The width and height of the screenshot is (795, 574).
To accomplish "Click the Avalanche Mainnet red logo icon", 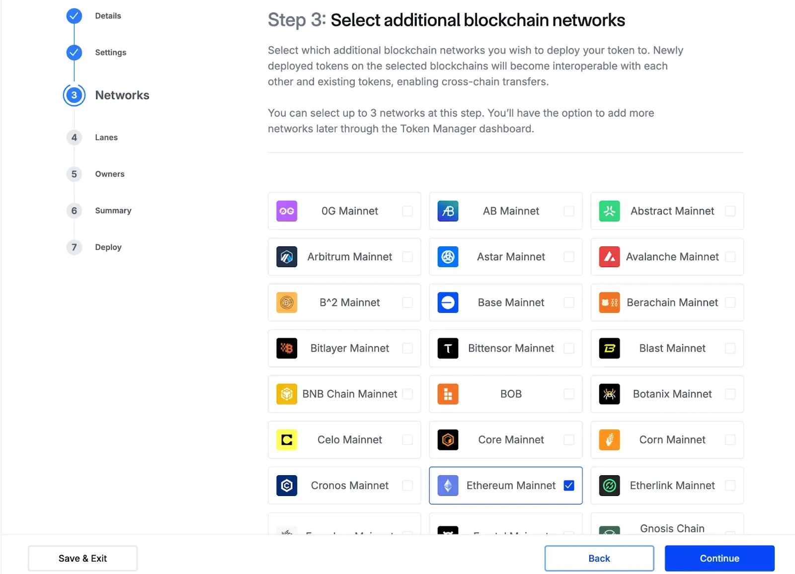I will point(609,257).
